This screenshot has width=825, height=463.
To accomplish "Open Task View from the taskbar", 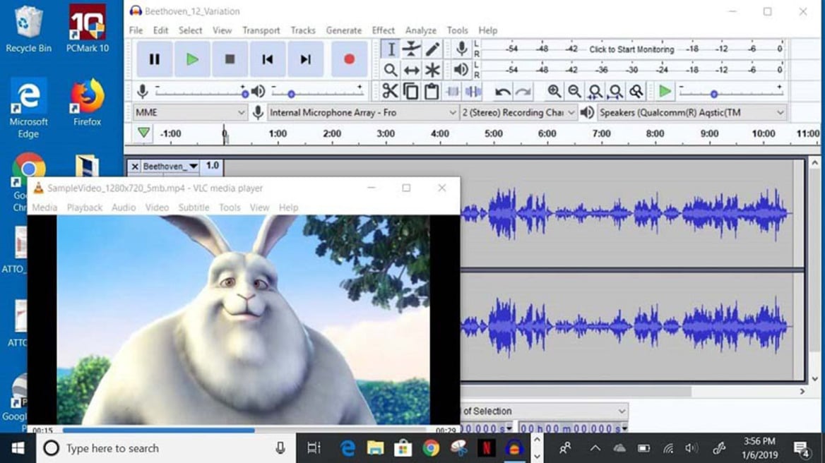I will (314, 448).
